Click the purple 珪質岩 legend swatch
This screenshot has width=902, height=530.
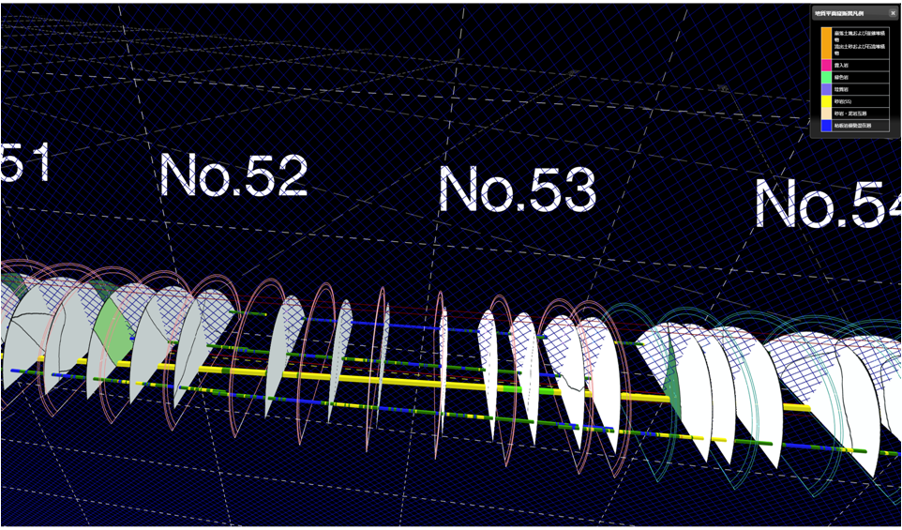tap(826, 89)
